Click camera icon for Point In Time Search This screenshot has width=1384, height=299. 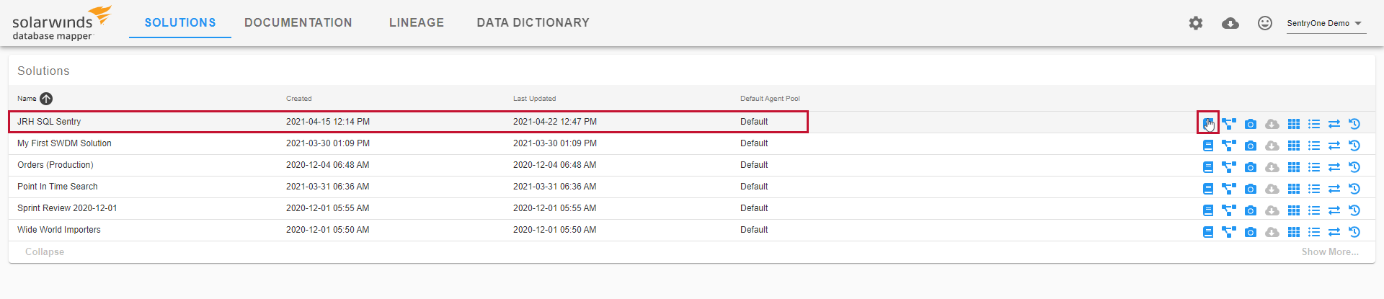(x=1251, y=189)
